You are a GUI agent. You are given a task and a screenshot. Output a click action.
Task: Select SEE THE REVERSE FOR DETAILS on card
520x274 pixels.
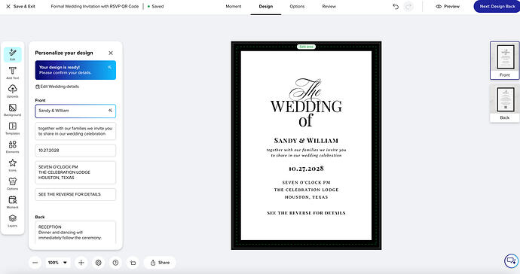[306, 213]
